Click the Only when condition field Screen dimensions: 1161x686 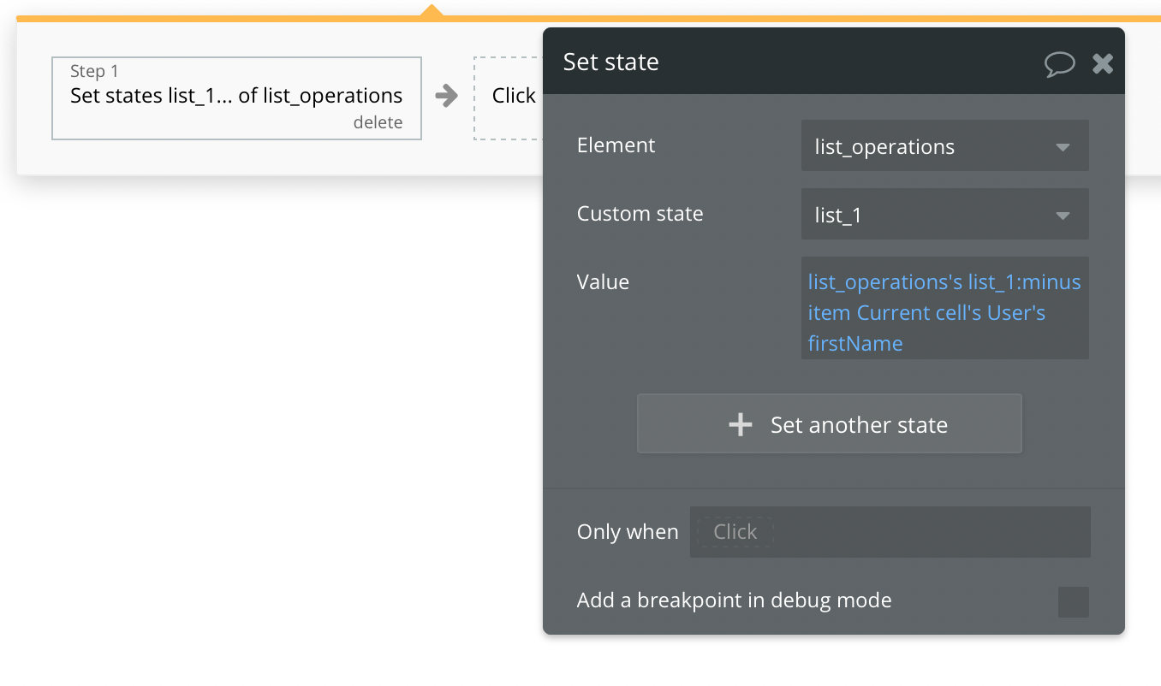[x=890, y=532]
